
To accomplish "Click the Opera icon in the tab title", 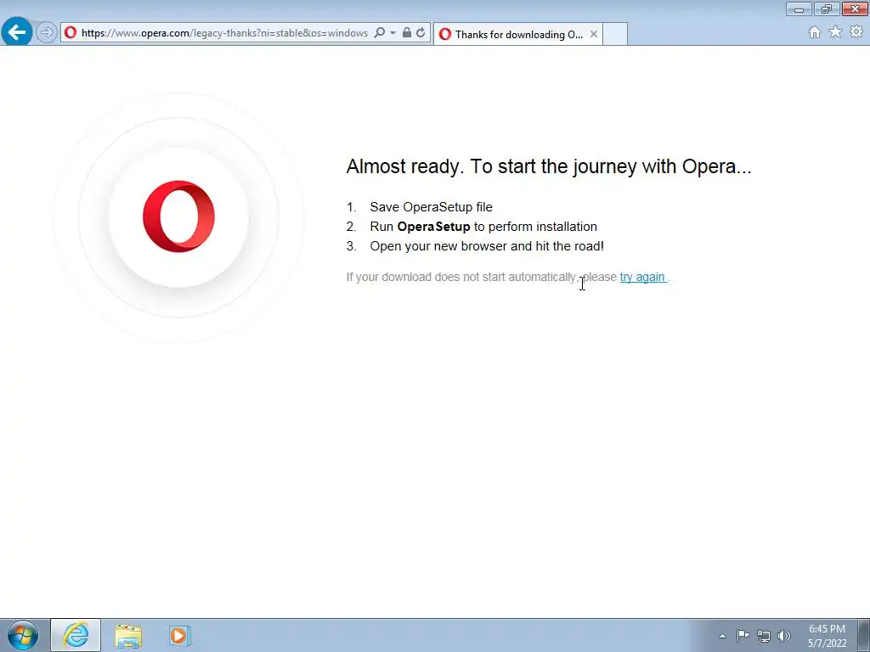I will point(445,34).
